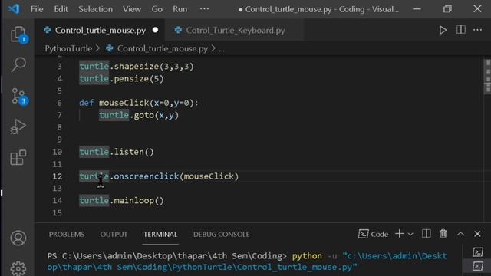This screenshot has width=491, height=276.
Task: Switch to the DEBUG CONSOLE tab
Action: pos(222,235)
